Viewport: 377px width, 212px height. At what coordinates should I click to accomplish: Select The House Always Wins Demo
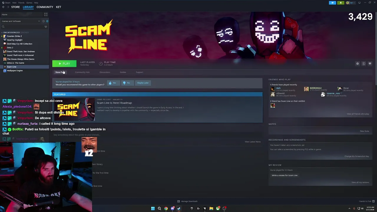(x=20, y=59)
